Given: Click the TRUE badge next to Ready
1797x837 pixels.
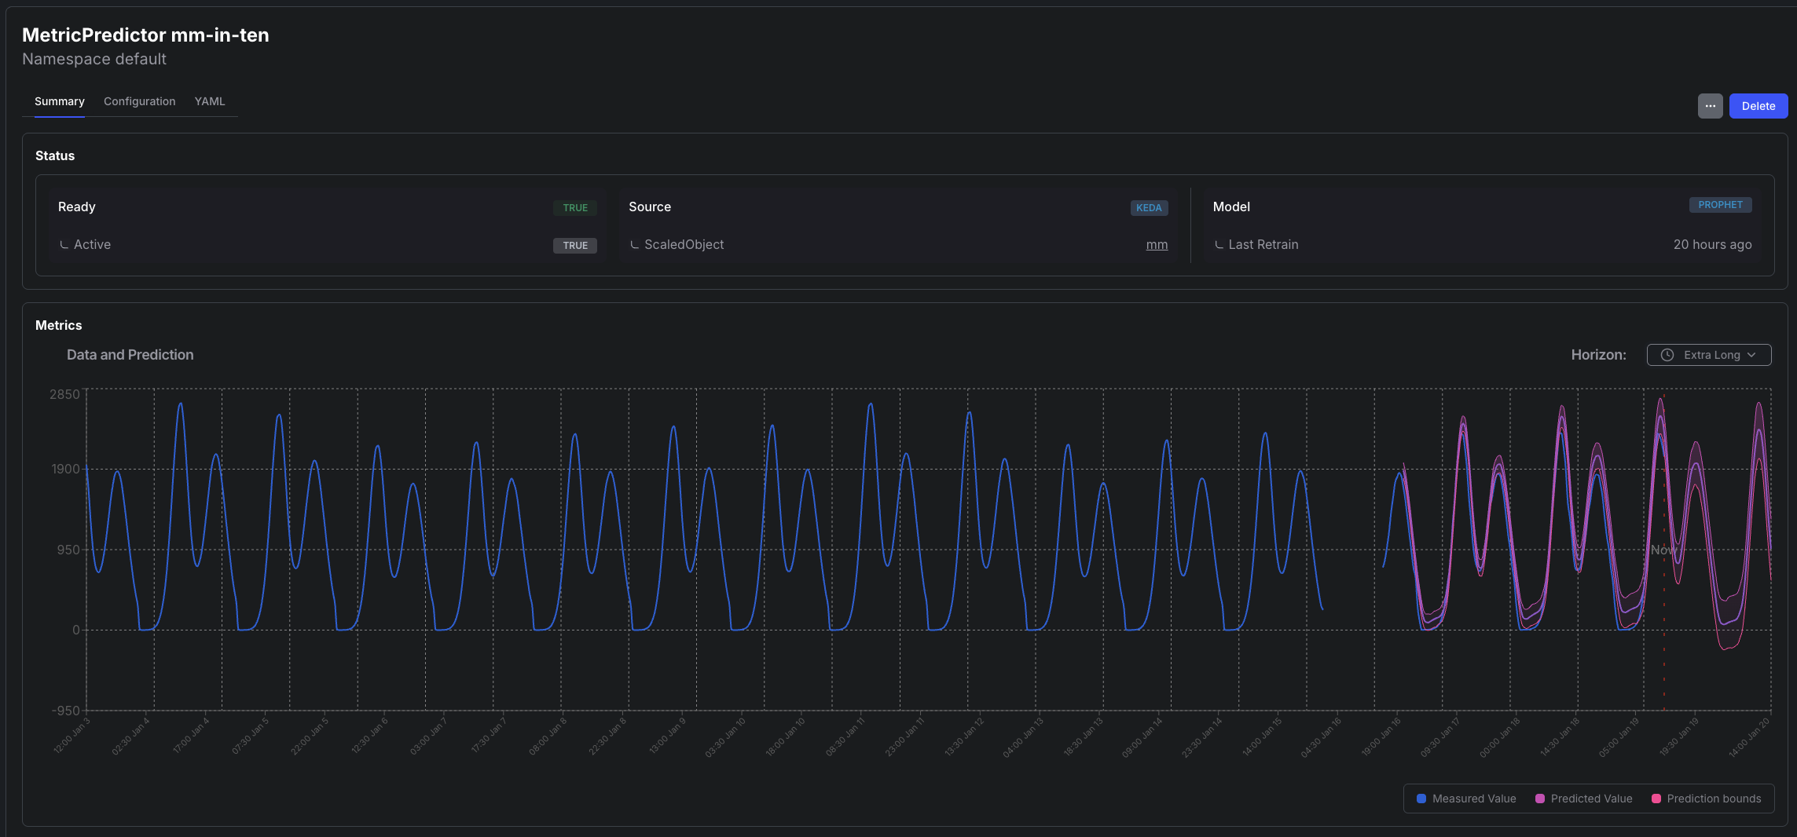Looking at the screenshot, I should (574, 208).
